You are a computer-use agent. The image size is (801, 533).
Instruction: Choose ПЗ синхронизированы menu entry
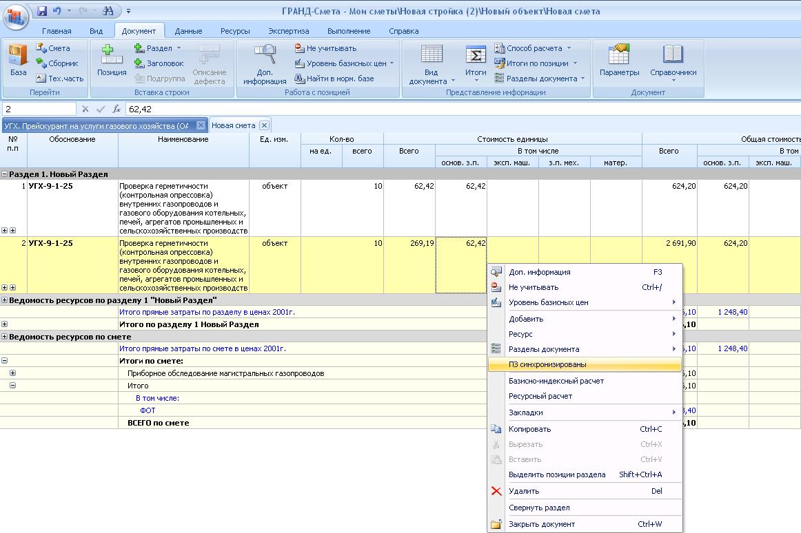[547, 365]
